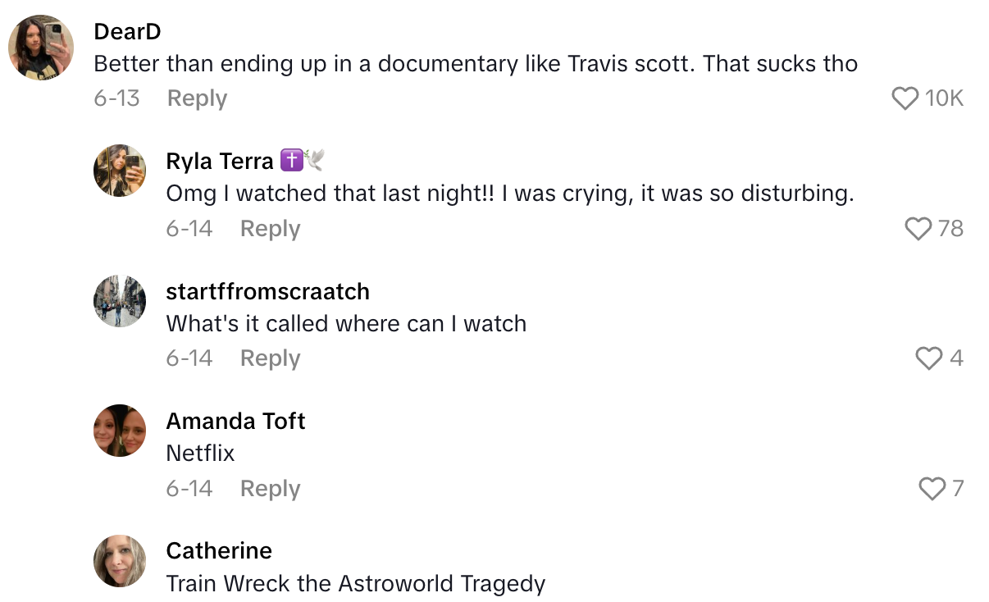Reply to DearD's comment
This screenshot has height=602, width=989.
point(197,98)
